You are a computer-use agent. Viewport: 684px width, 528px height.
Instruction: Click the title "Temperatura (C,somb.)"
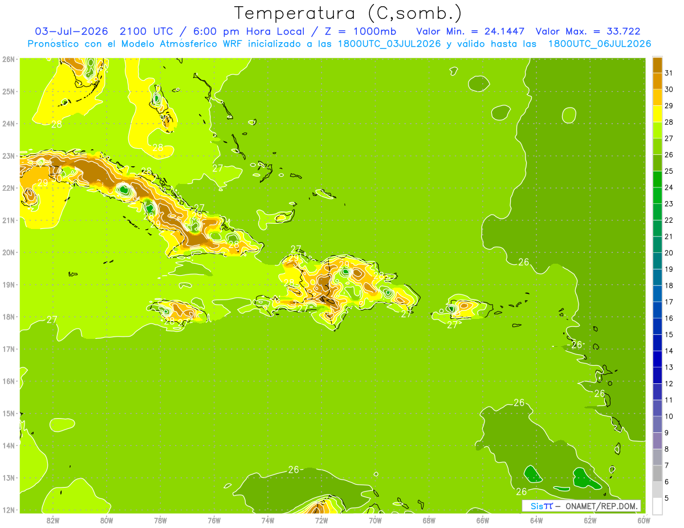348,13
